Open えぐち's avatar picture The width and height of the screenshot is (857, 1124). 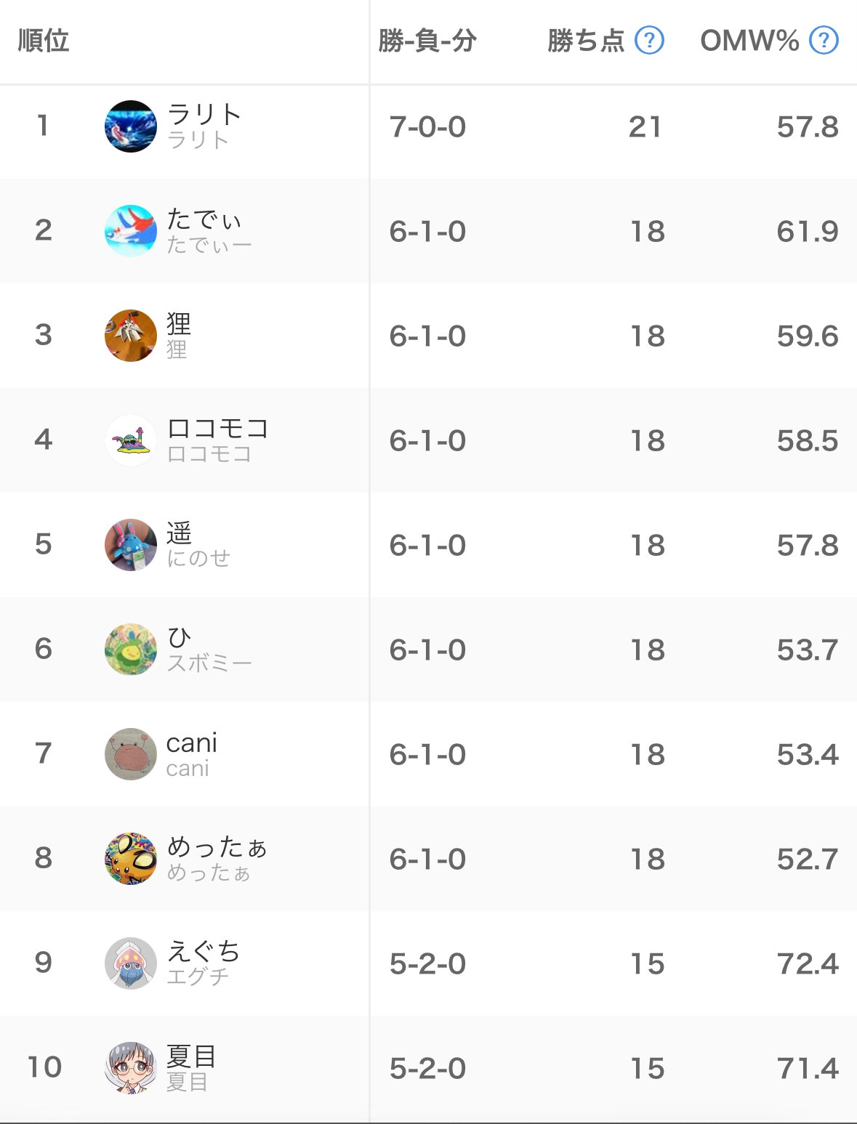tap(131, 963)
